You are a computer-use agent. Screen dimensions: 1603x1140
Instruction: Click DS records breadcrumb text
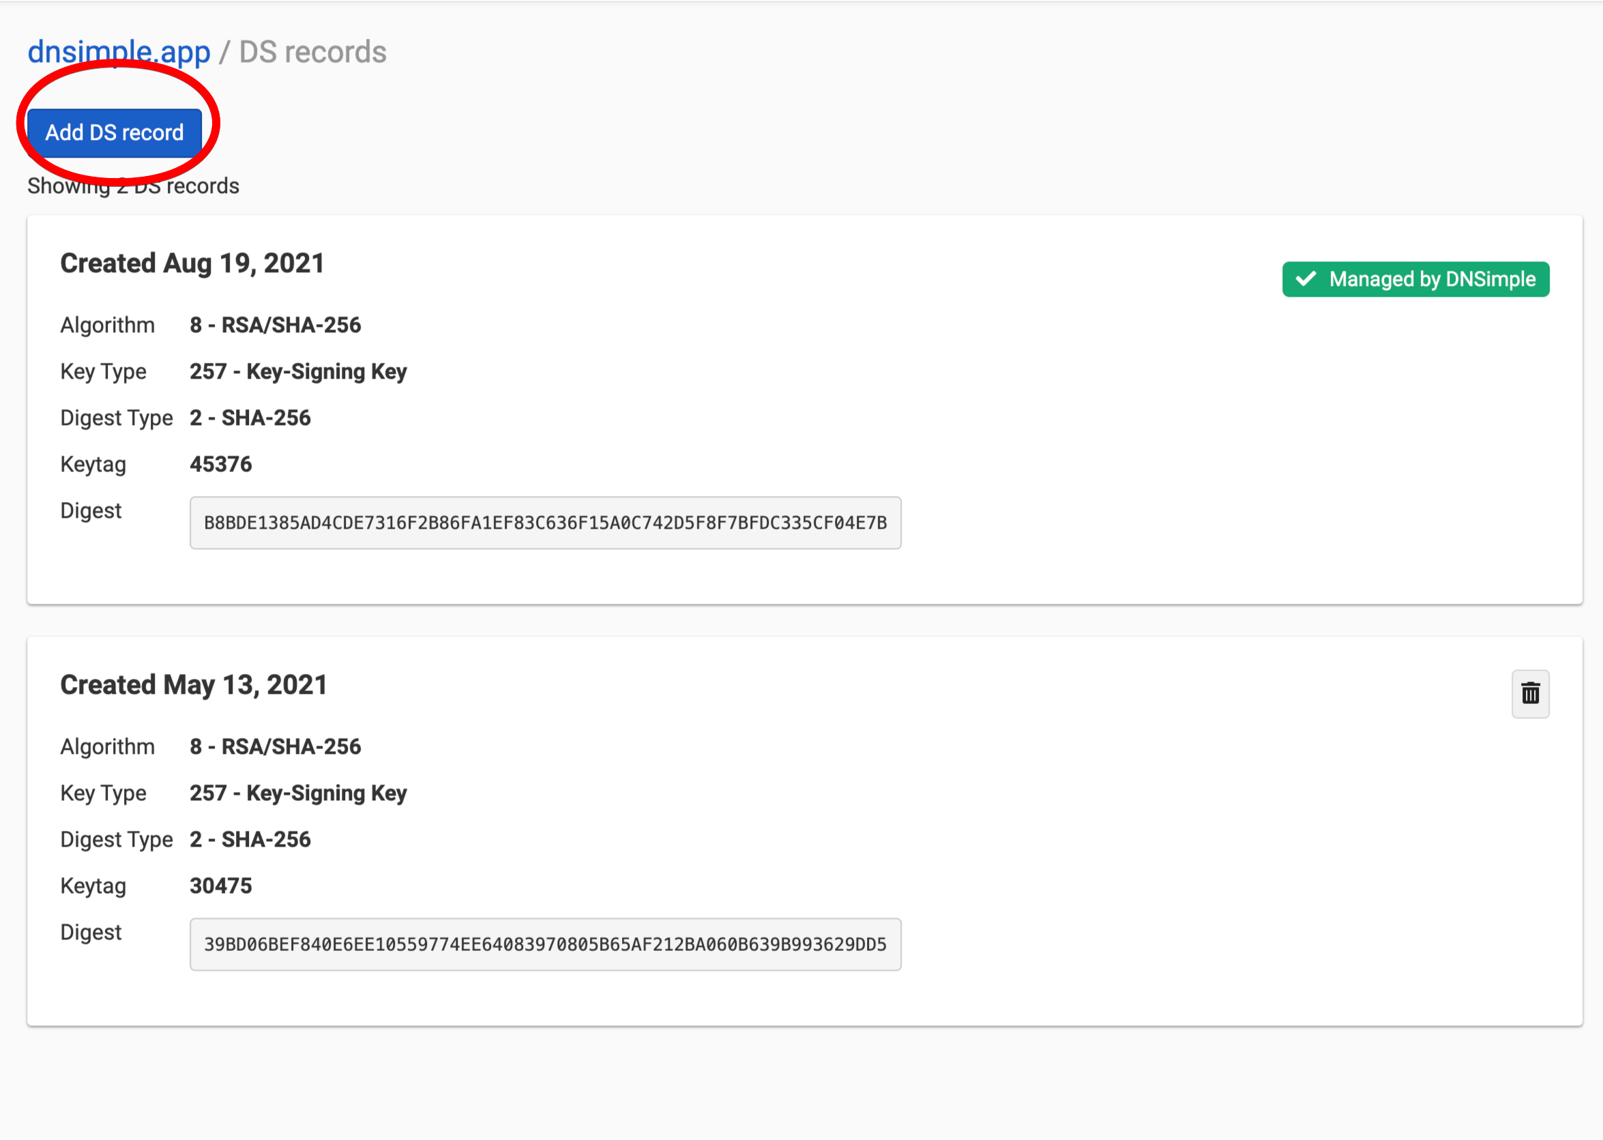tap(312, 52)
